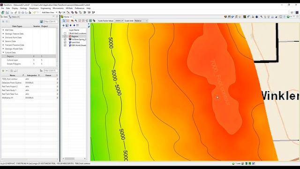Open the Microseismic menu

click(58, 8)
